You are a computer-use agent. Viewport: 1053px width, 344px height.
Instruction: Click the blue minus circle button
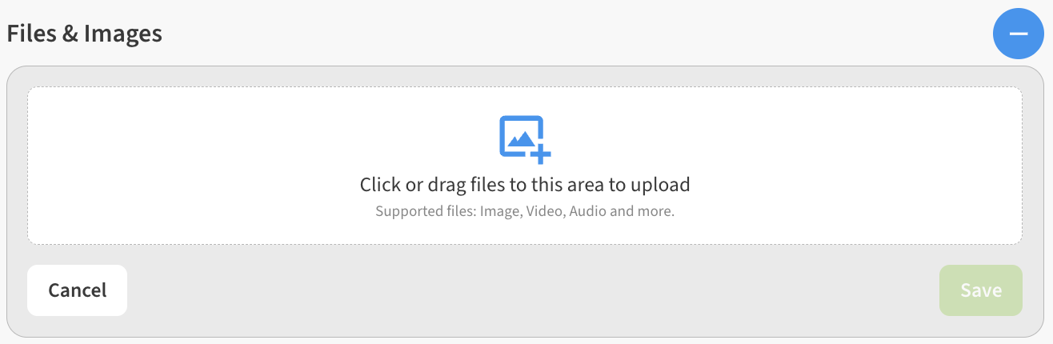tap(1018, 34)
